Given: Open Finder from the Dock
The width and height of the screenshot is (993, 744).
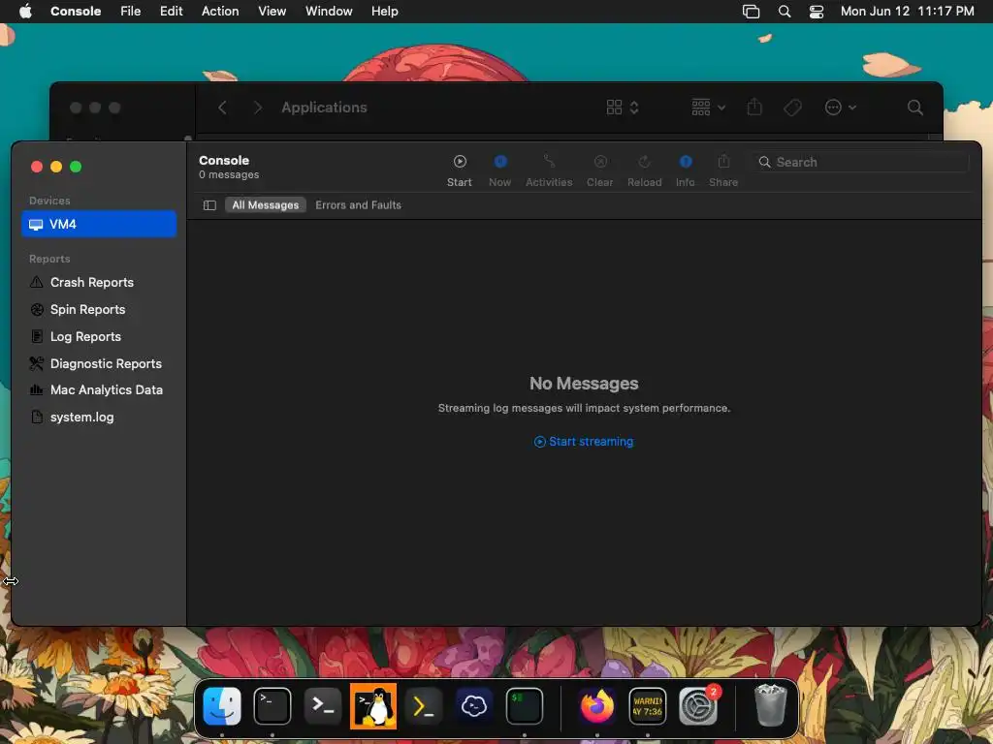Looking at the screenshot, I should 222,706.
